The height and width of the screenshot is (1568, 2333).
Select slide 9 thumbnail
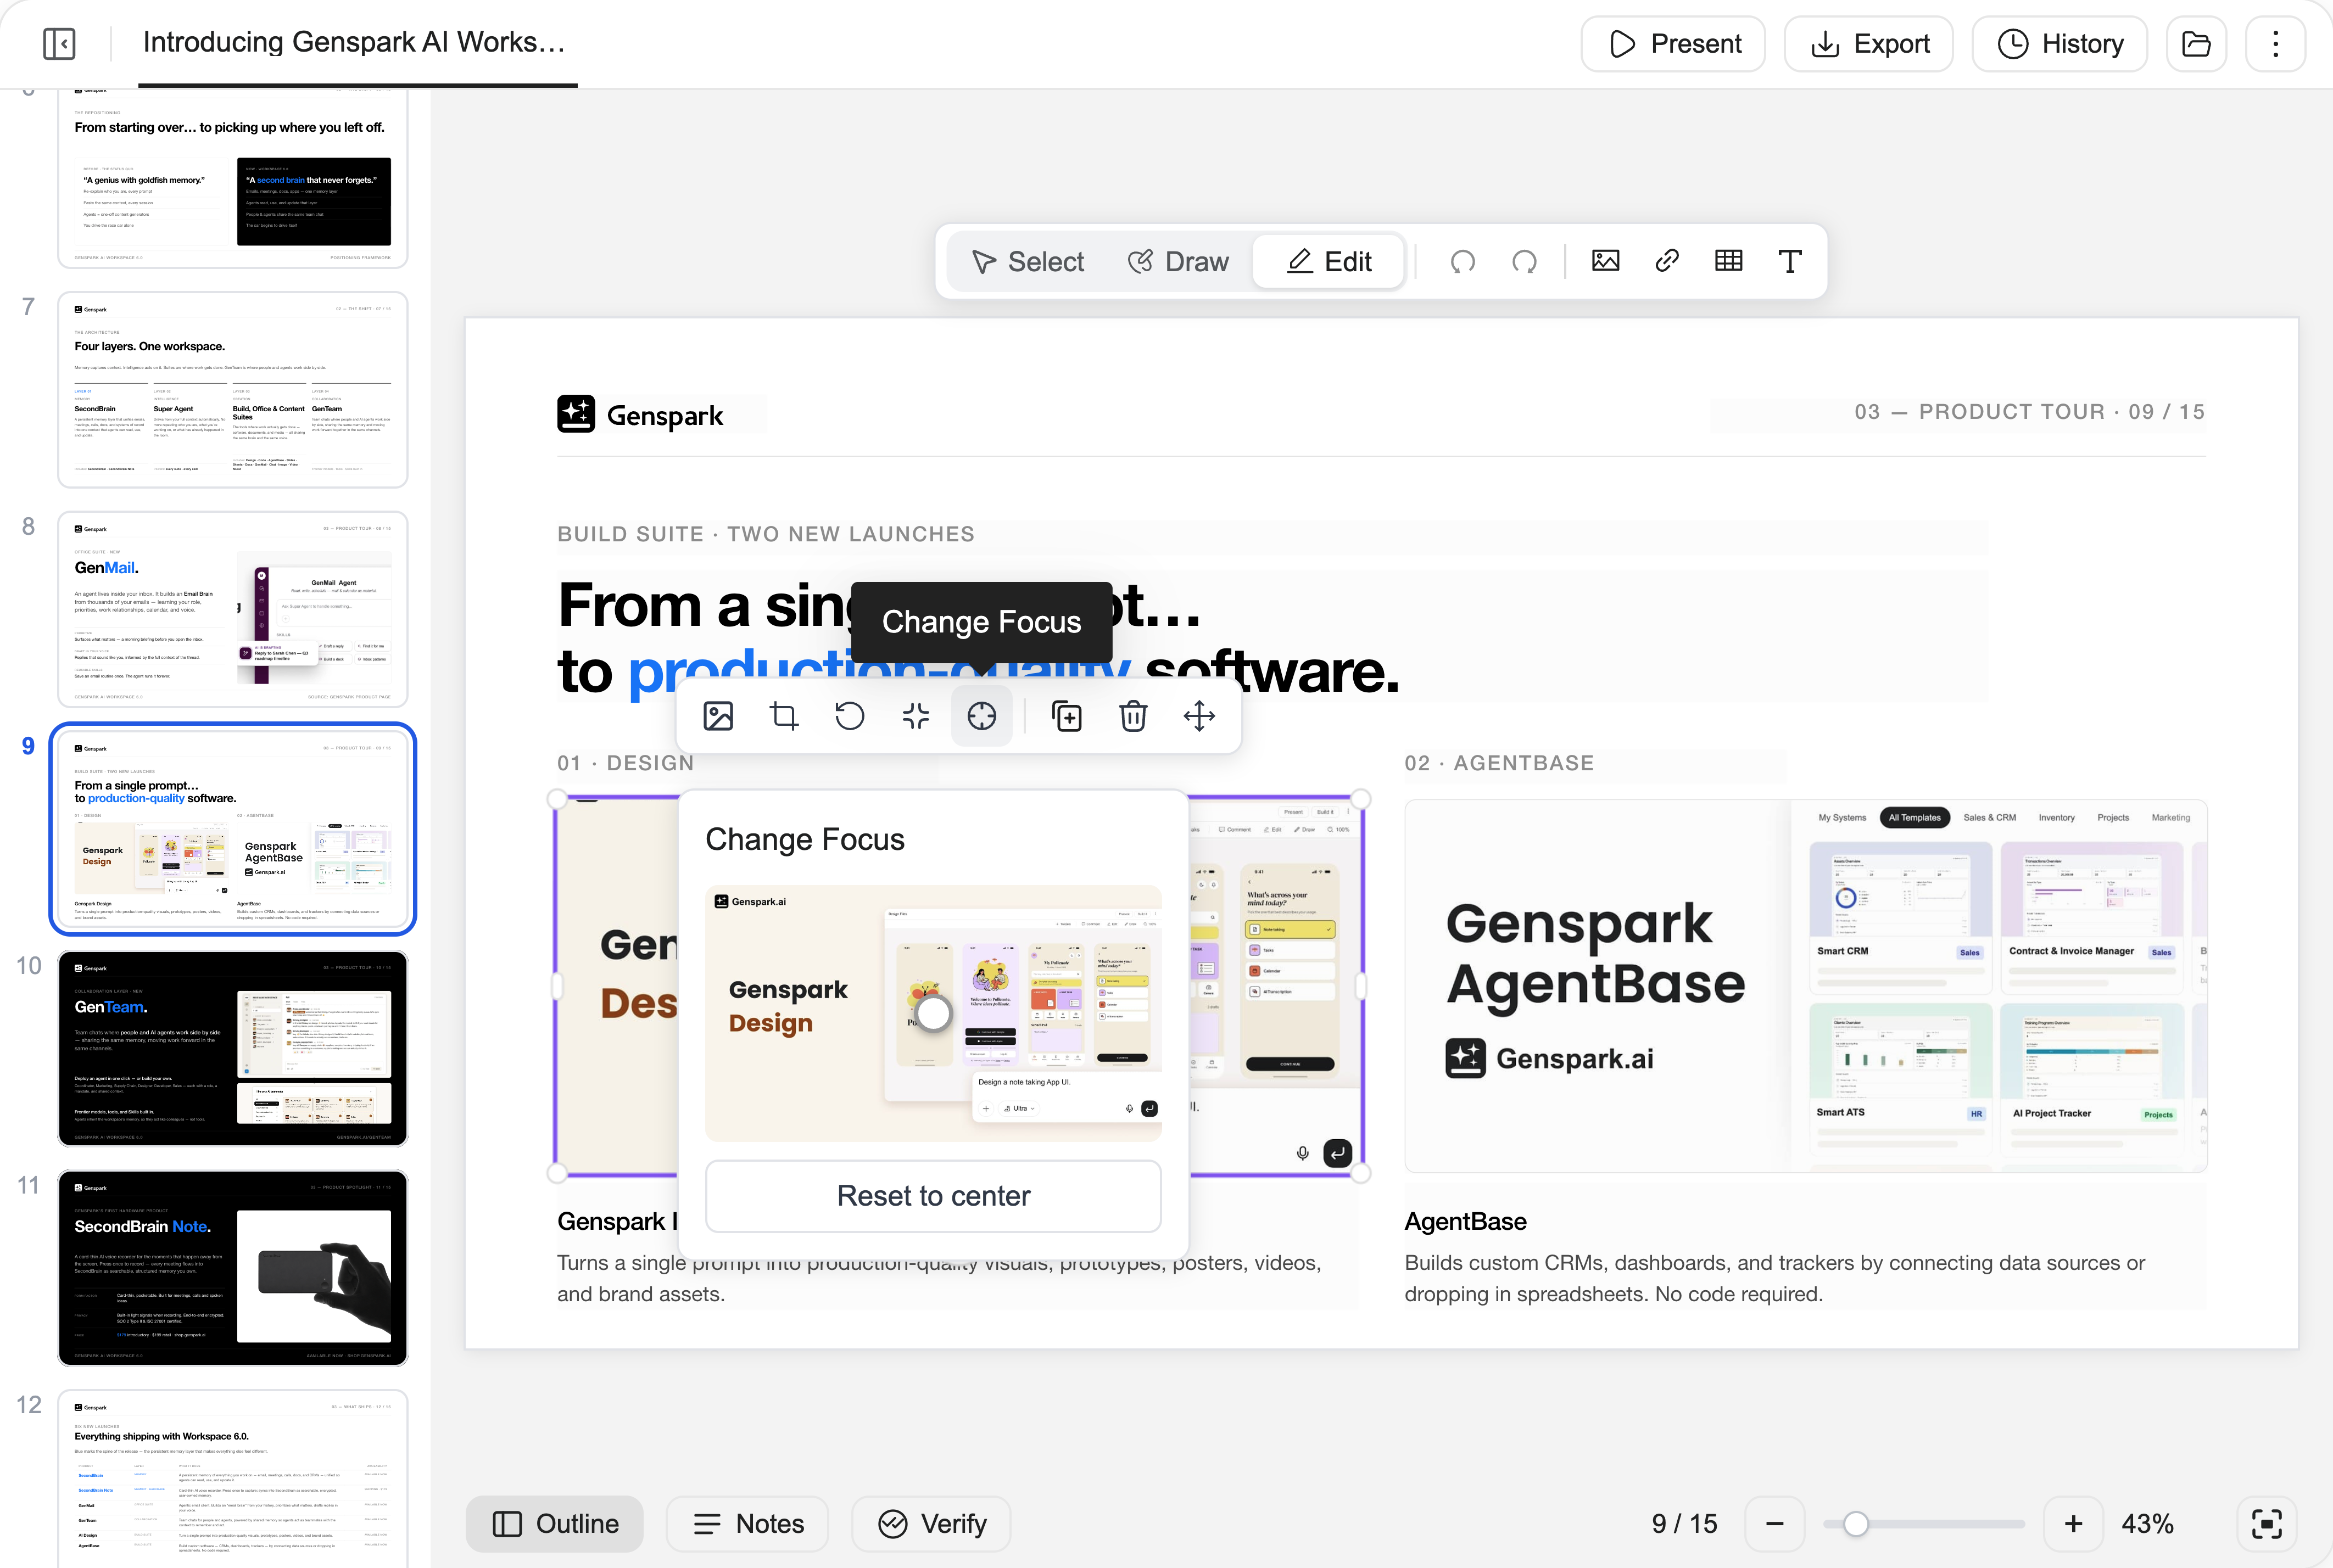233,829
